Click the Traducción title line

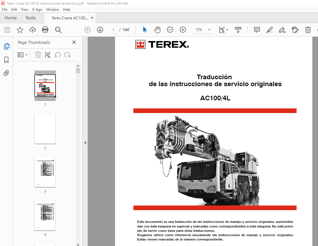pos(214,77)
